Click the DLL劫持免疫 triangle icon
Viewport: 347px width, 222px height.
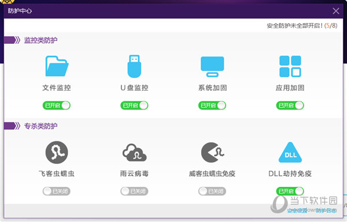click(290, 152)
